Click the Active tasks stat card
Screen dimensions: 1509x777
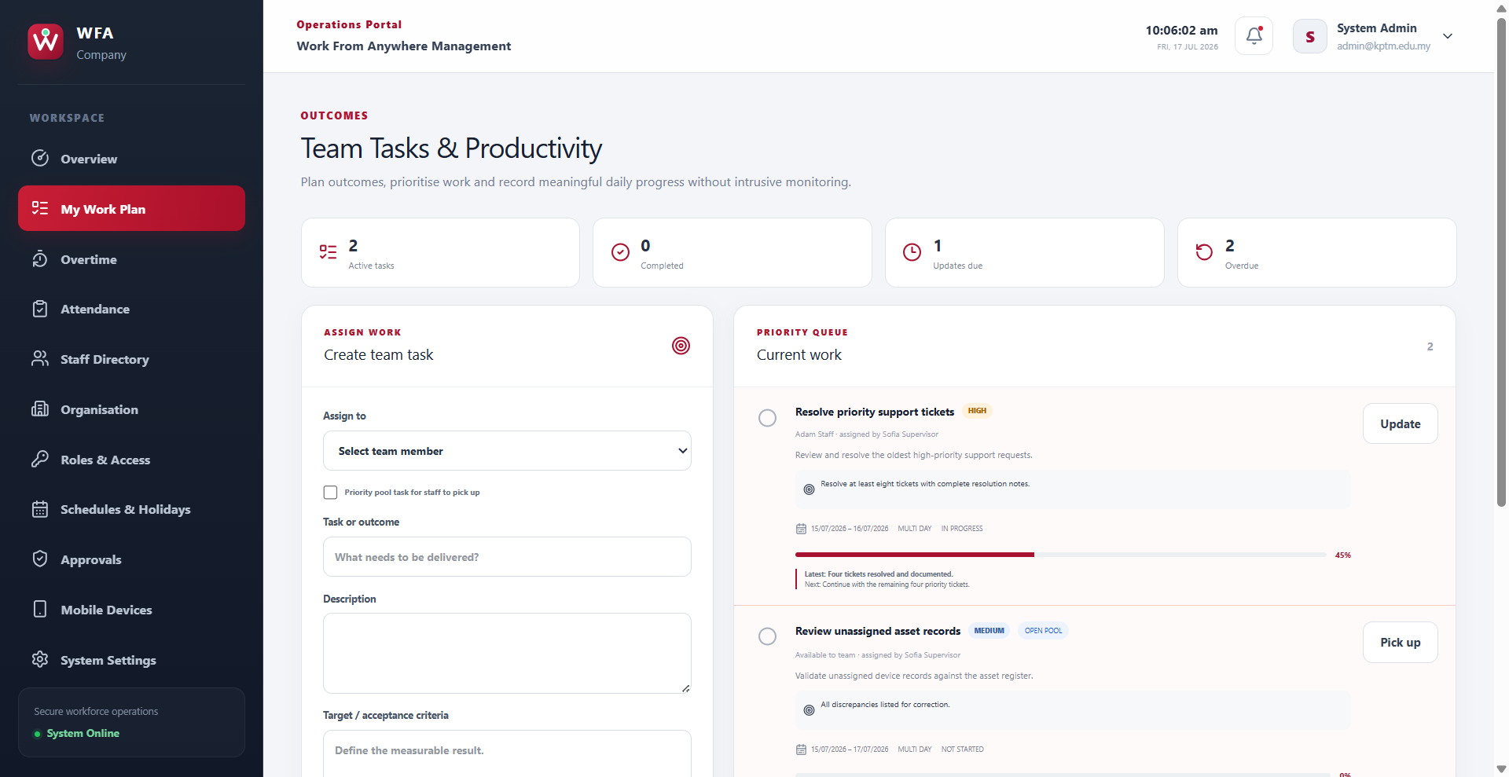440,252
